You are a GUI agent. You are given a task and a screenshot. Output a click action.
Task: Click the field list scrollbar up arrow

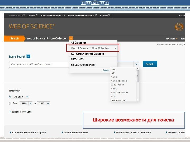[137, 69]
